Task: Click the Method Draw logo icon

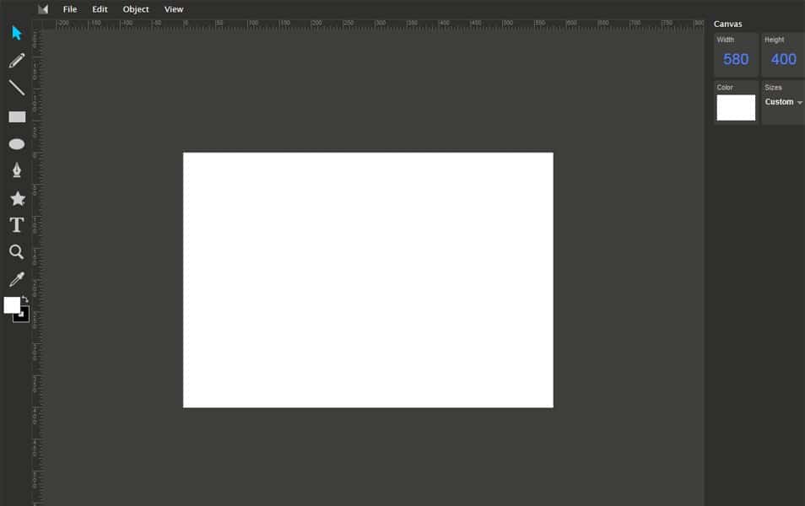Action: [41, 8]
